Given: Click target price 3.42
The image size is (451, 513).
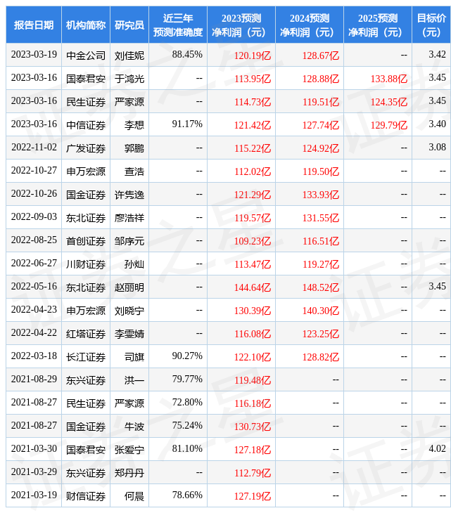Looking at the screenshot, I should tap(437, 55).
